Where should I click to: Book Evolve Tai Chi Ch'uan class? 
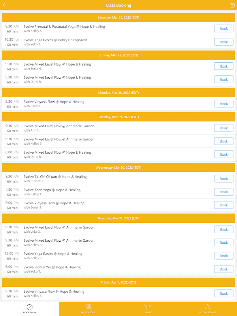click(224, 179)
